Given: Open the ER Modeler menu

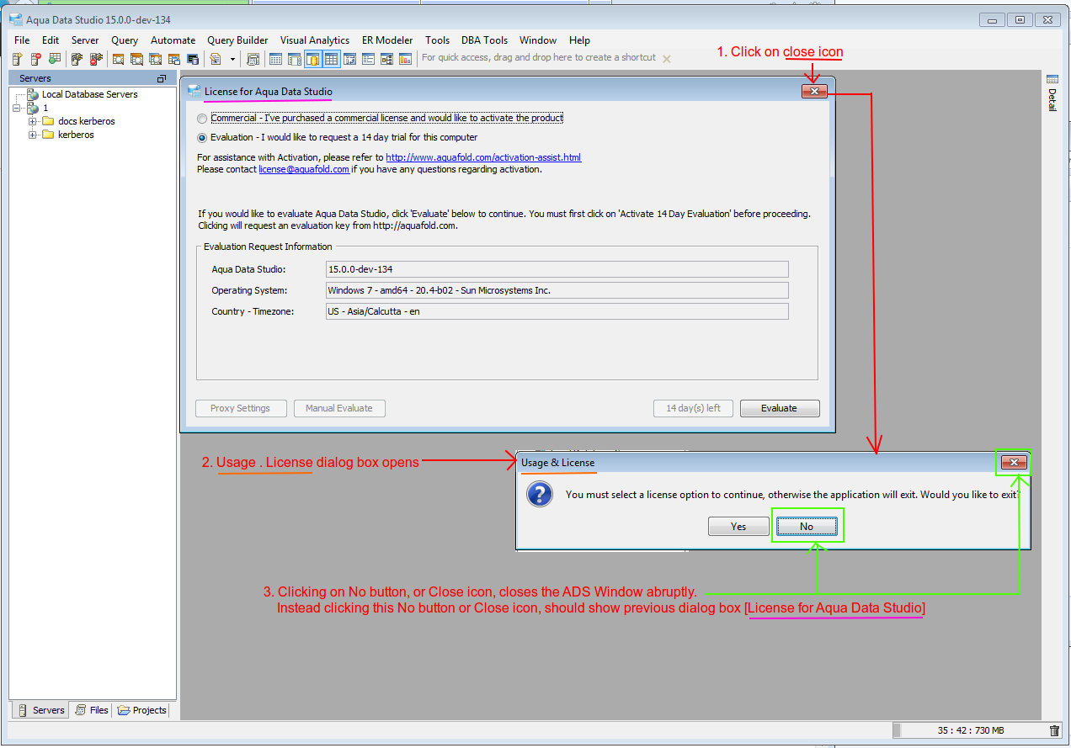Looking at the screenshot, I should click(x=387, y=40).
